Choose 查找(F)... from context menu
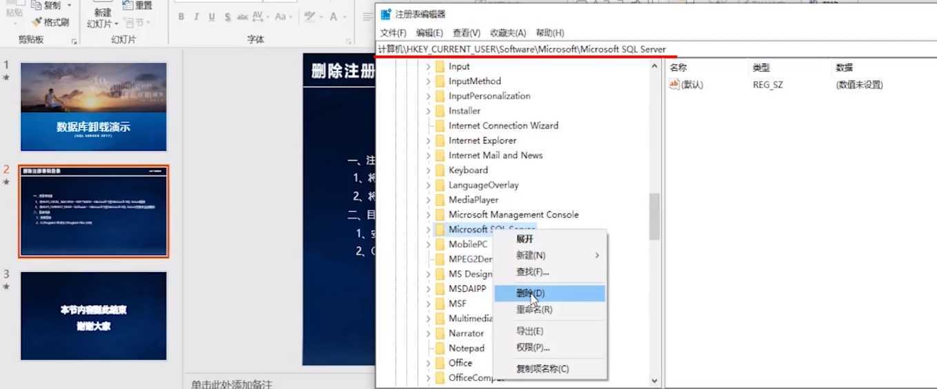The width and height of the screenshot is (937, 389). point(550,272)
